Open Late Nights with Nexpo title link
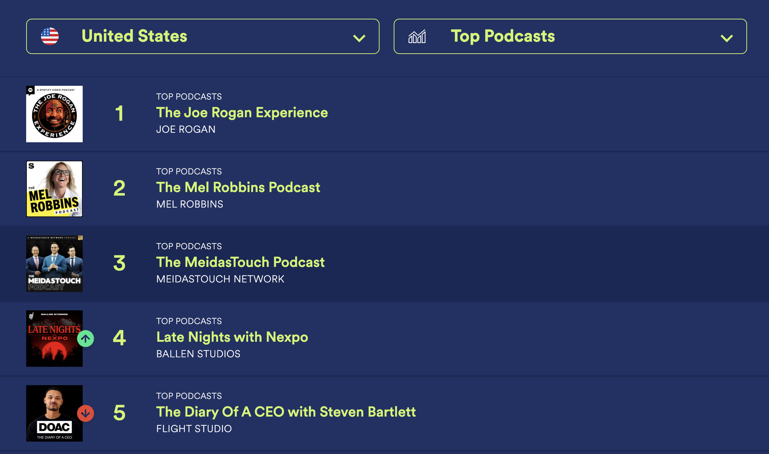 (232, 337)
